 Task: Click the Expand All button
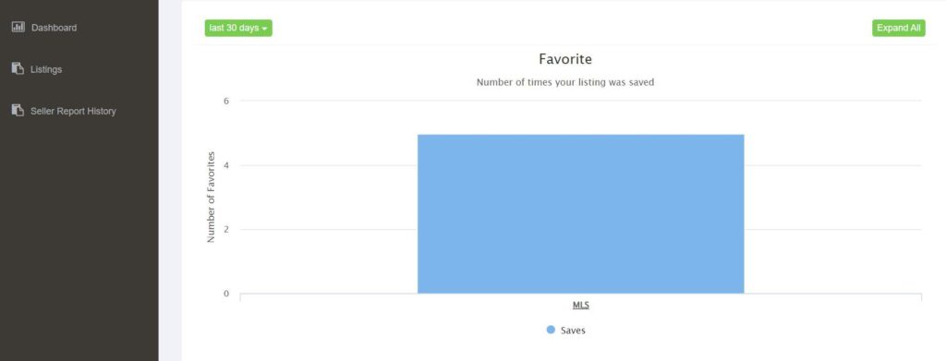pyautogui.click(x=898, y=28)
